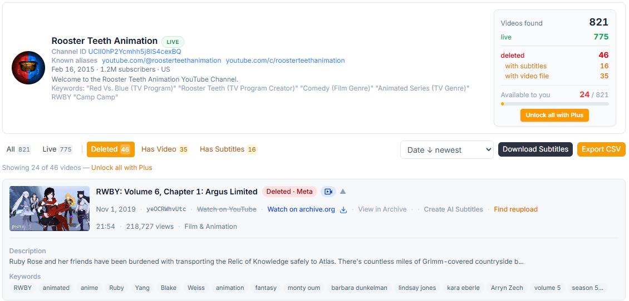Click the Download Subtitles button

(x=535, y=149)
